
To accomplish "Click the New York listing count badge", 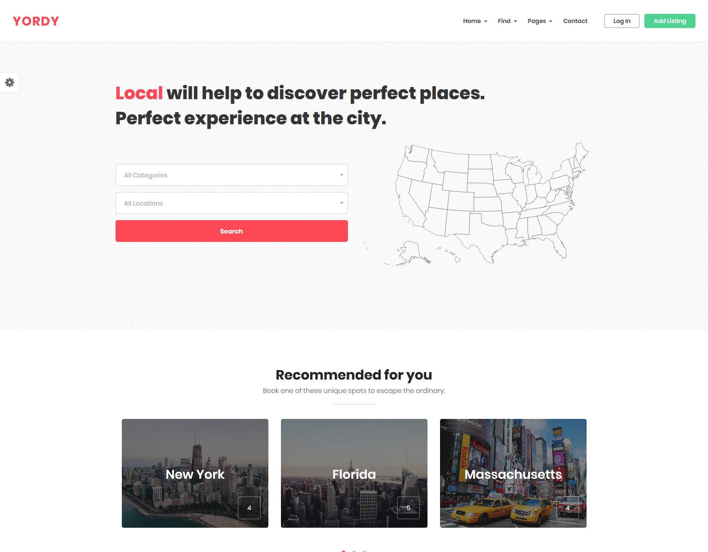I will coord(249,508).
